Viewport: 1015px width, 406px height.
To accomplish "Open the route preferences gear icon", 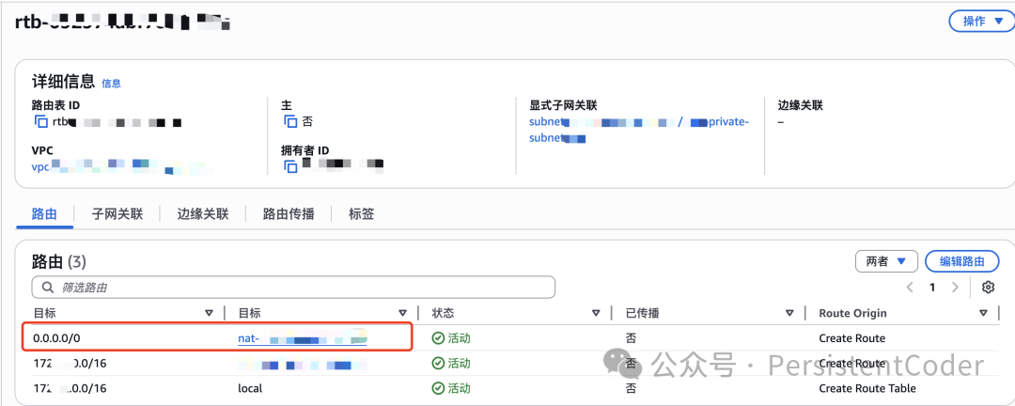I will point(988,288).
